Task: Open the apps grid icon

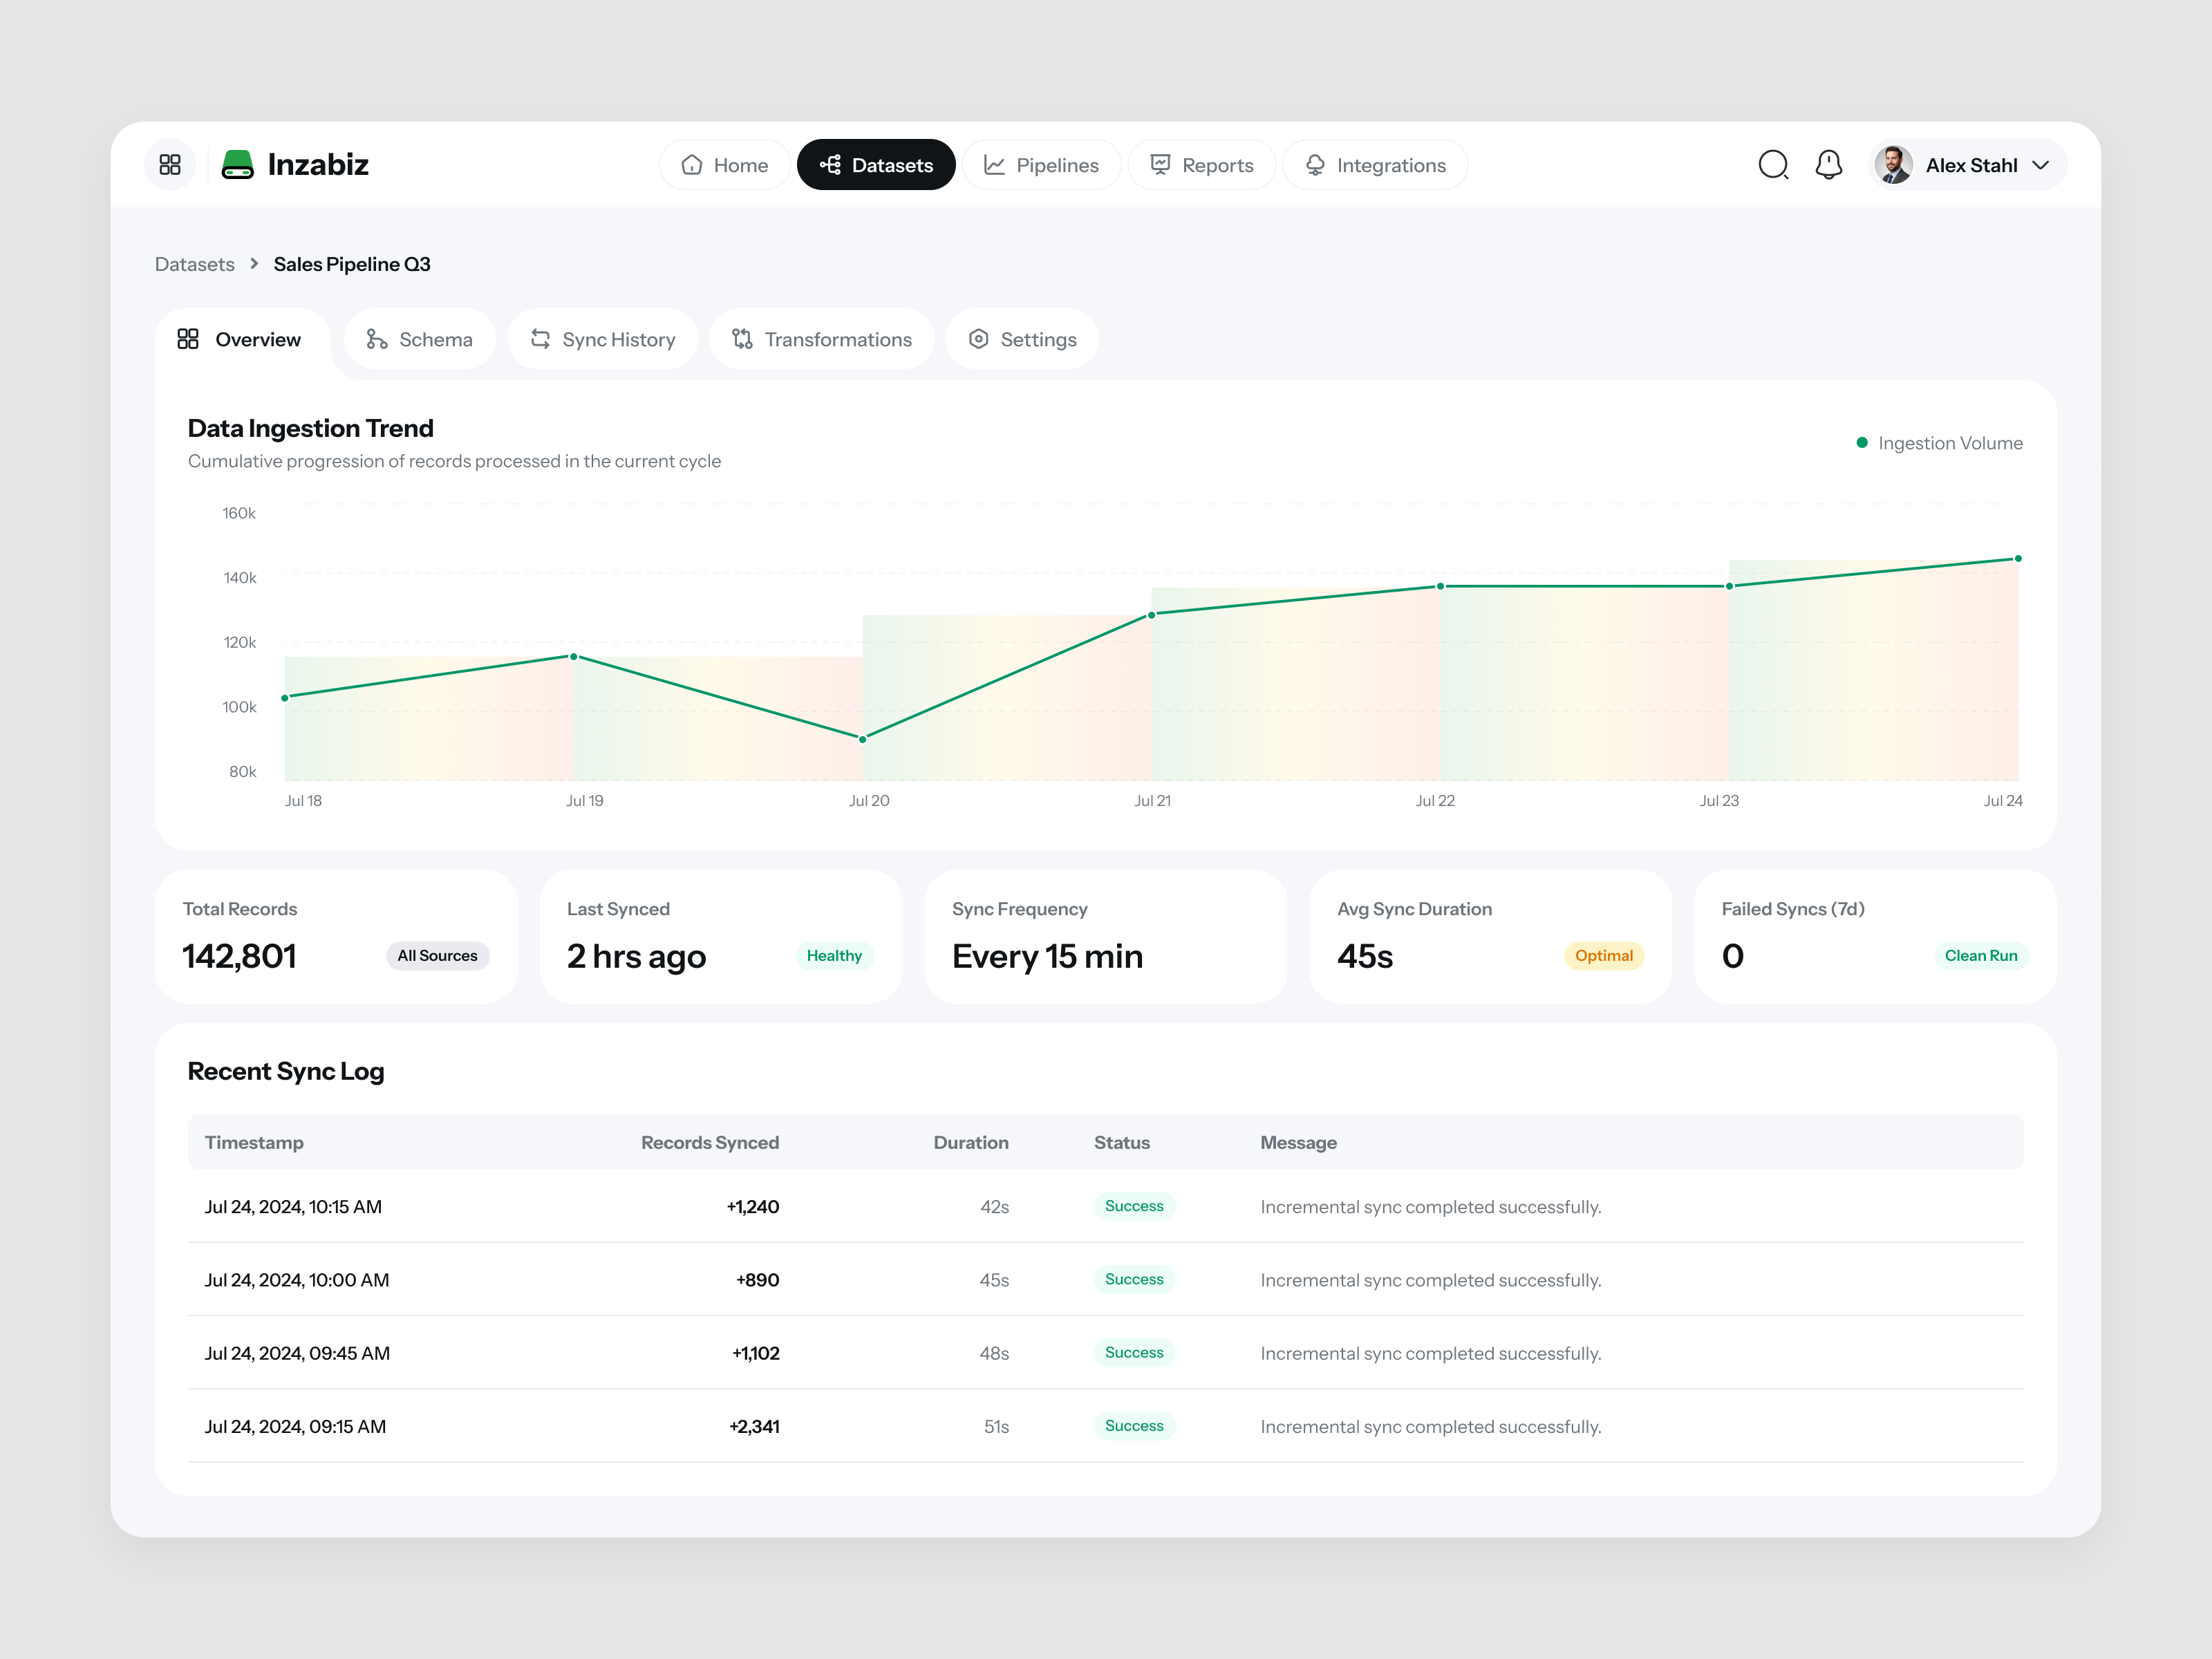Action: pos(170,165)
